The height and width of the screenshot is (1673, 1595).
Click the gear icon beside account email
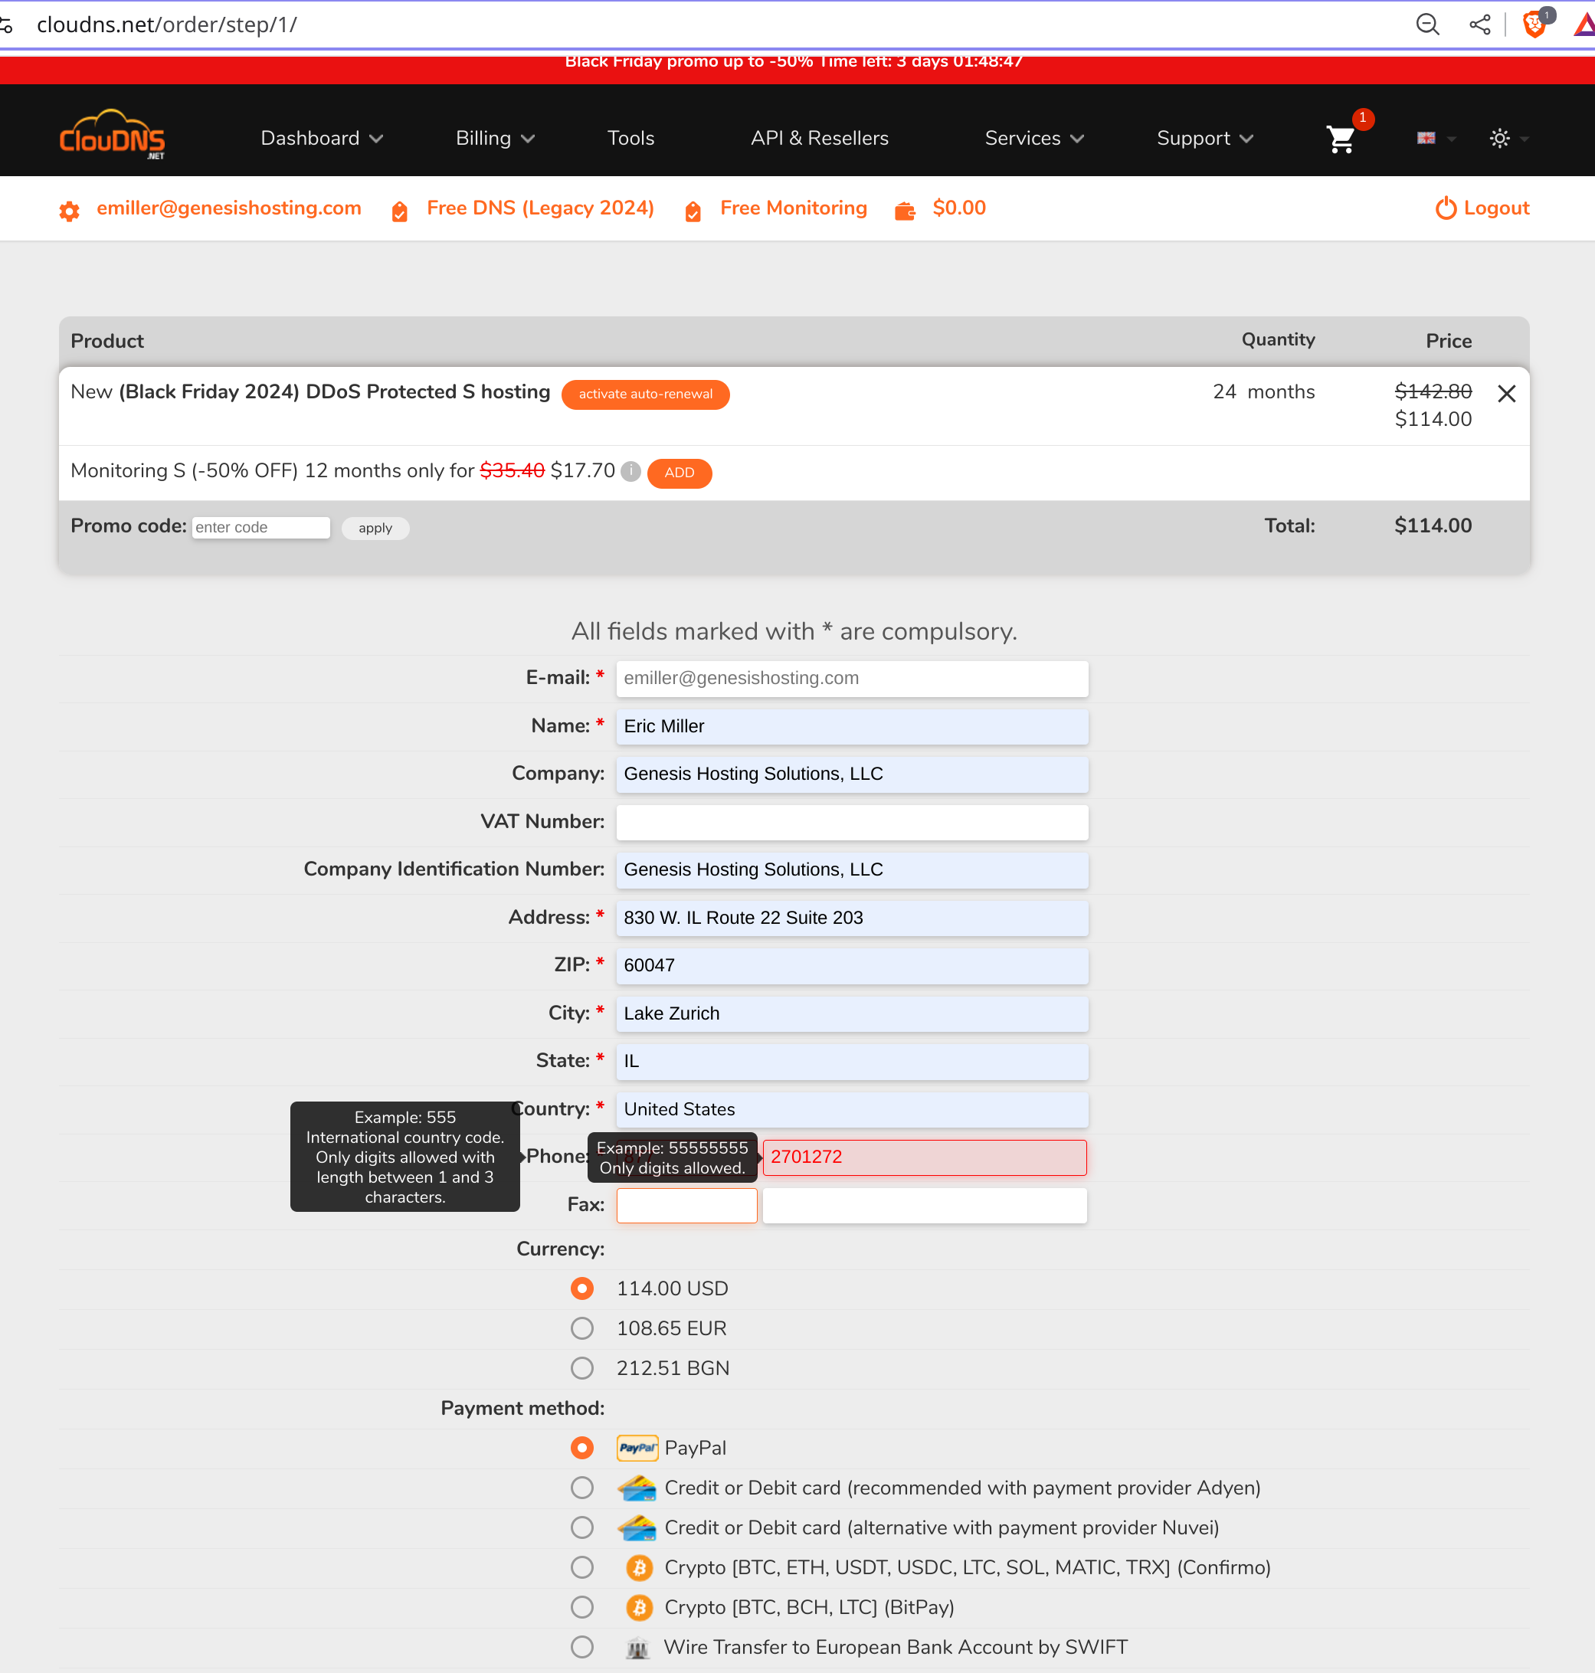(69, 210)
